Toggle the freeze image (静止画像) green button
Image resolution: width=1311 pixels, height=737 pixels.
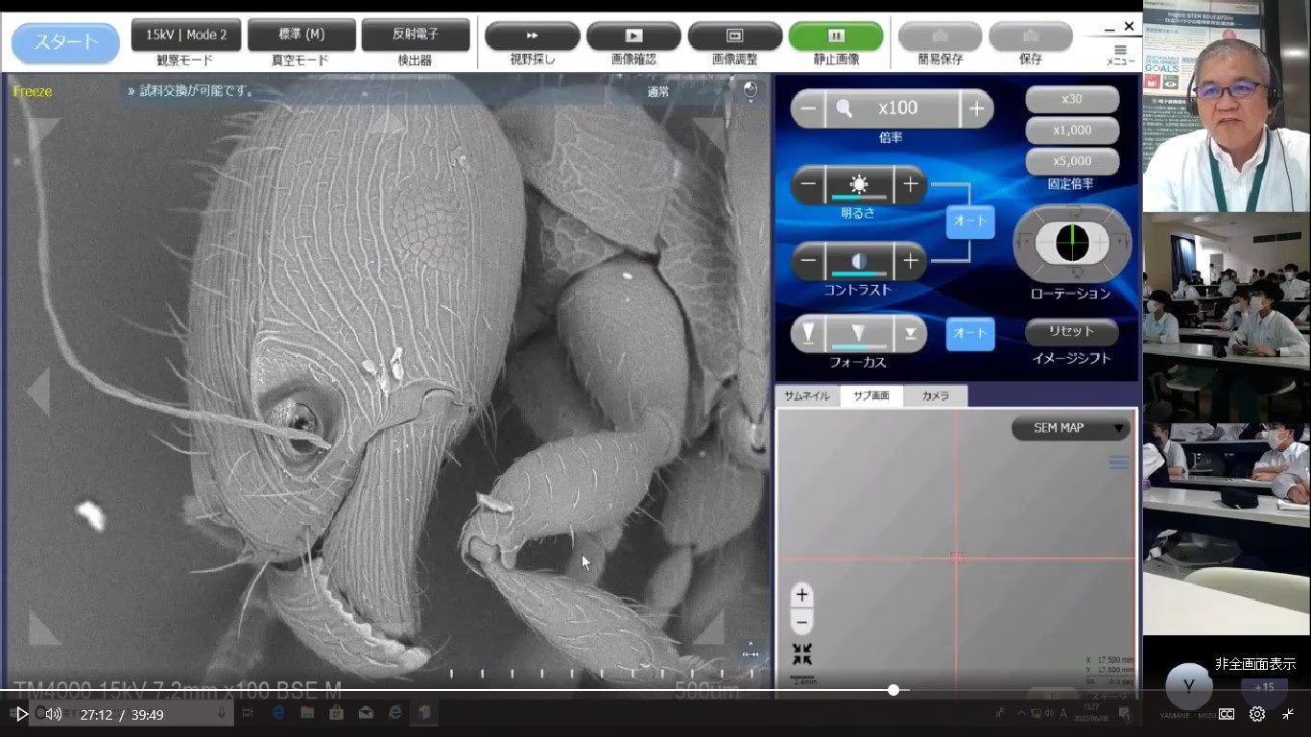point(835,36)
